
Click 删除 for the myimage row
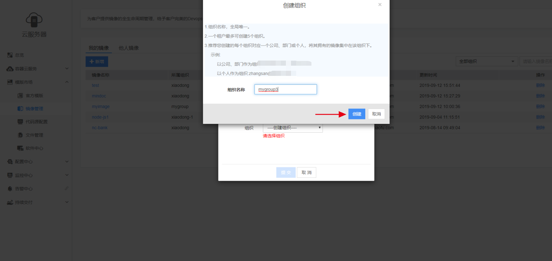pos(540,107)
